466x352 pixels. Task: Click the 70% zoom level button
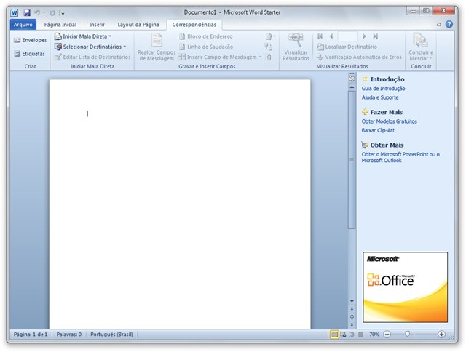(374, 335)
